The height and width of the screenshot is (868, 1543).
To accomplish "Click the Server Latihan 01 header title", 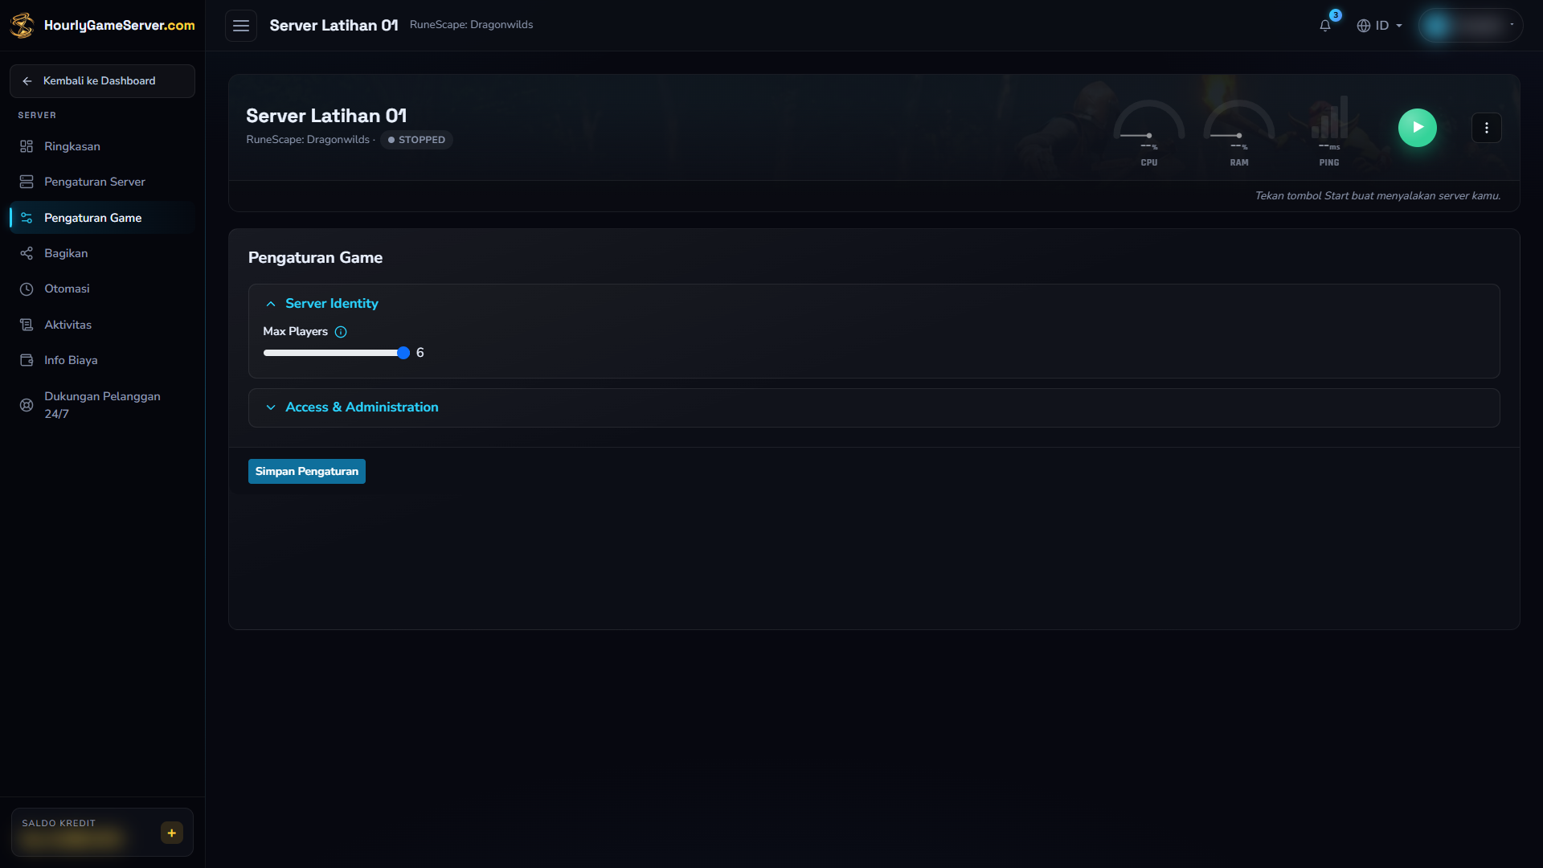I will tap(334, 26).
